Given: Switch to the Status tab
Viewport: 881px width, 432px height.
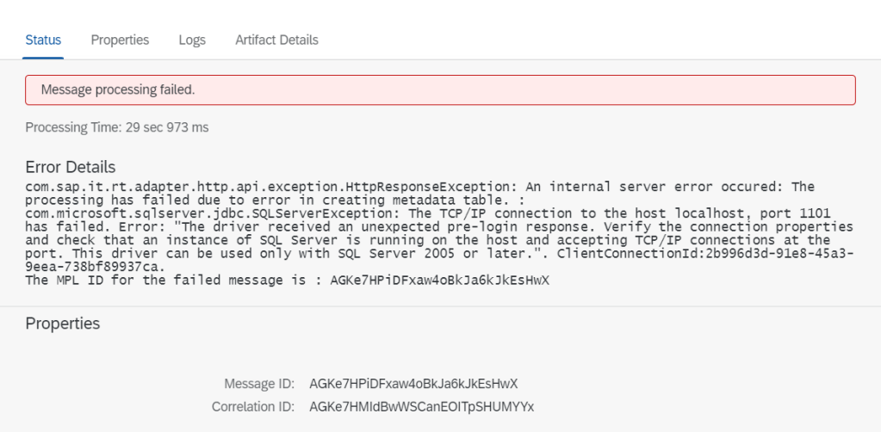Looking at the screenshot, I should pyautogui.click(x=43, y=40).
